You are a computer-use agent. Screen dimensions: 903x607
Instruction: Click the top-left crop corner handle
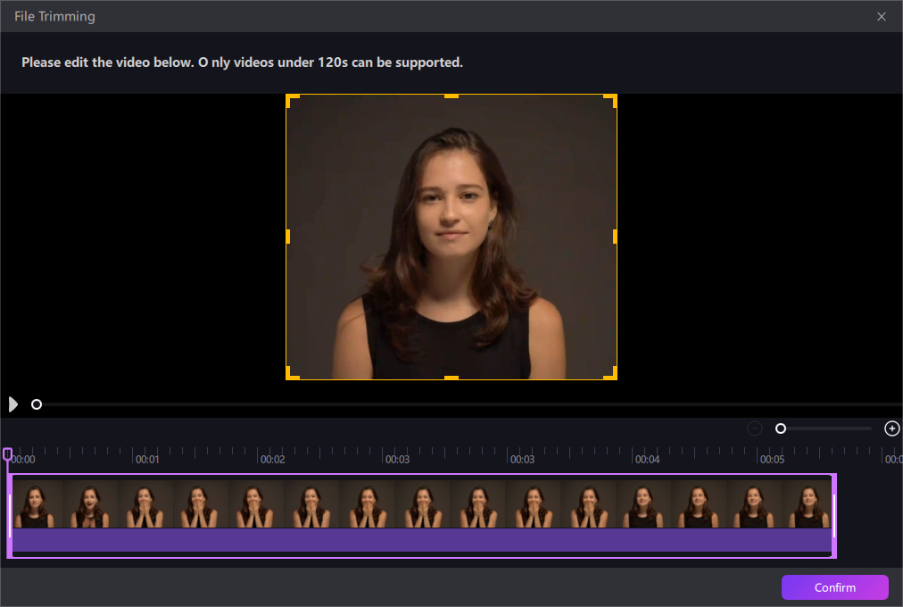coord(292,101)
